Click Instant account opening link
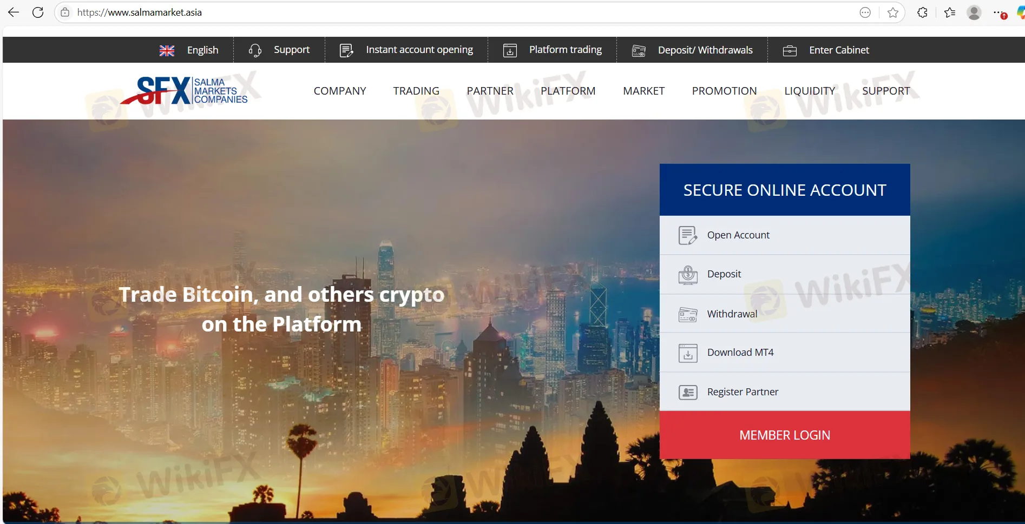The width and height of the screenshot is (1025, 524). (x=419, y=50)
